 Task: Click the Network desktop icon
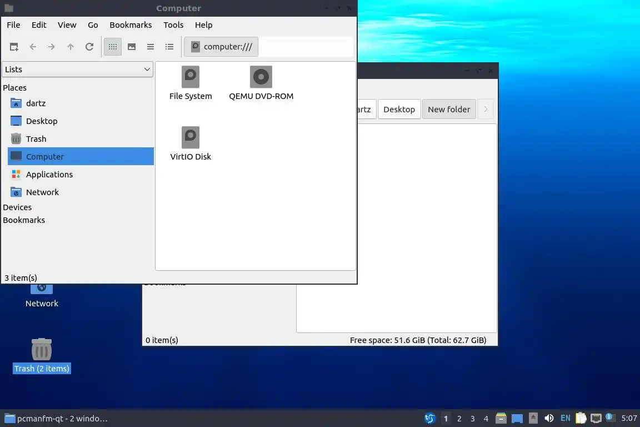pos(42,296)
